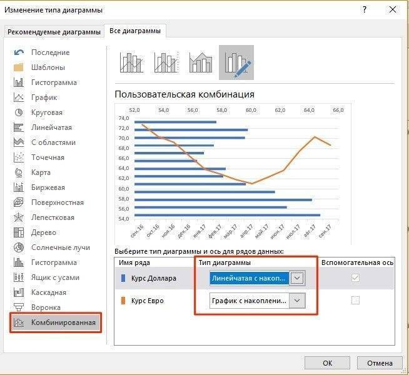409x375 pixels.
Task: Select the Круговая pie chart icon
Action: pyautogui.click(x=19, y=112)
